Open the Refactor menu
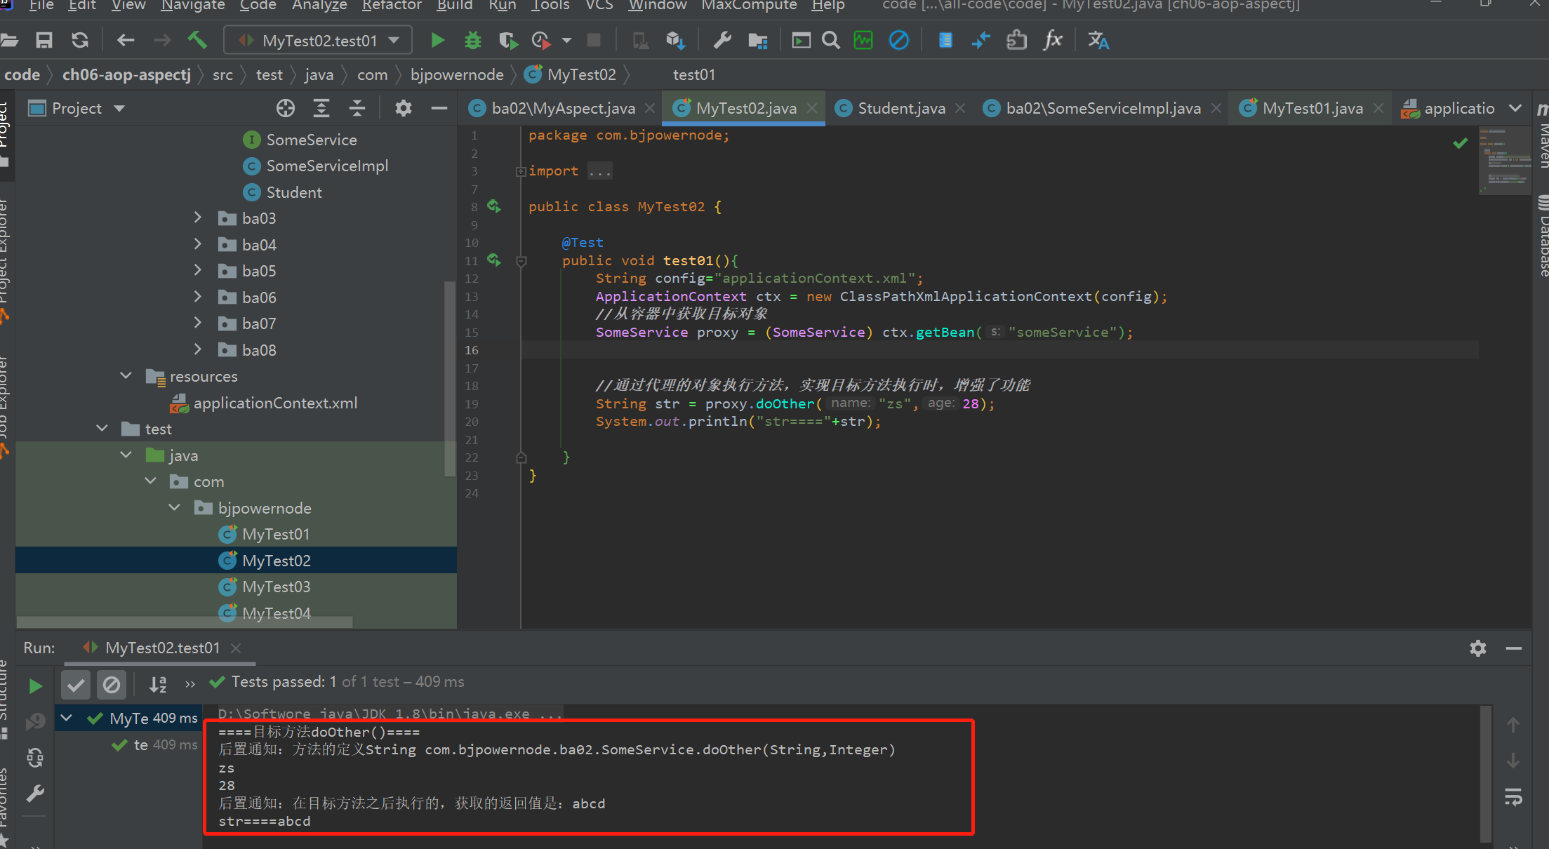Viewport: 1549px width, 849px height. pyautogui.click(x=391, y=6)
